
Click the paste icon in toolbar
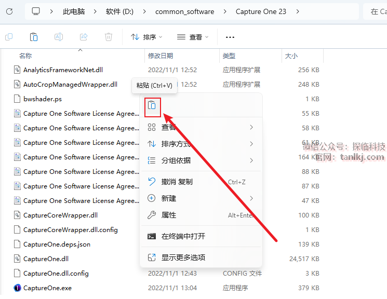[x=34, y=37]
